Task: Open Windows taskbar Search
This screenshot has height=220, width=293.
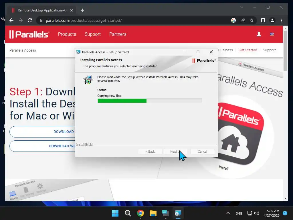Action: click(128, 213)
